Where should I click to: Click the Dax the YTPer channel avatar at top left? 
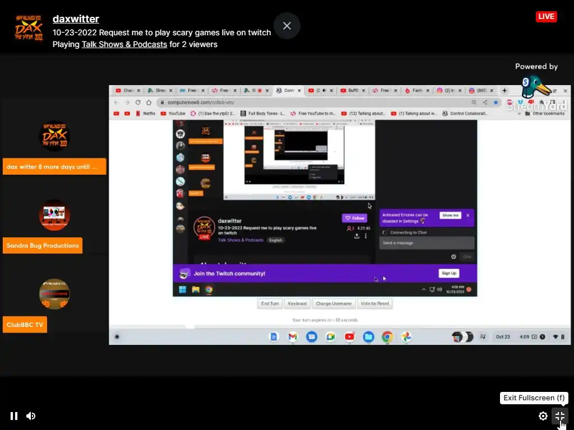29,28
